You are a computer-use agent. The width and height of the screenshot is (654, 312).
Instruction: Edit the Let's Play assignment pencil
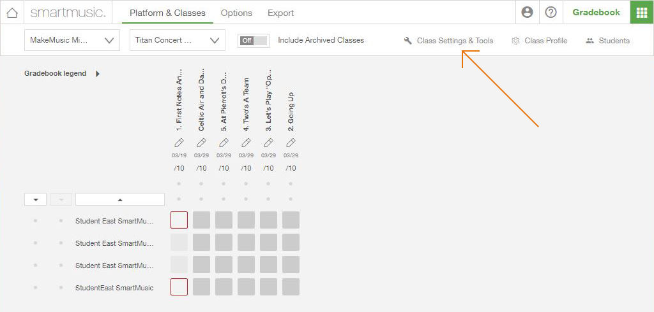[x=269, y=143]
